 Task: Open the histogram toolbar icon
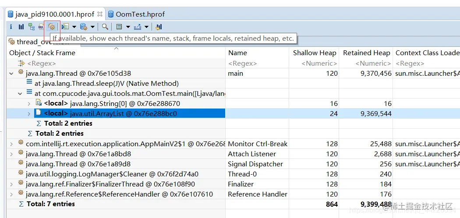(x=21, y=27)
